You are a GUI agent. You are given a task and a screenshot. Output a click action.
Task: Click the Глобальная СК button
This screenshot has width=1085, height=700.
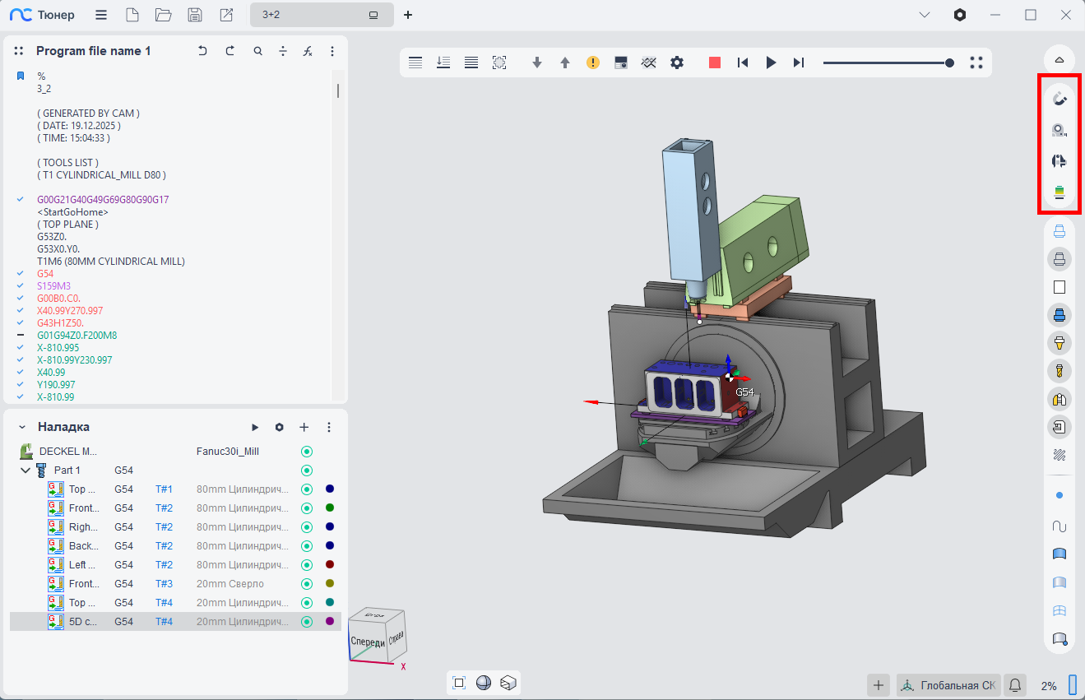pos(948,685)
